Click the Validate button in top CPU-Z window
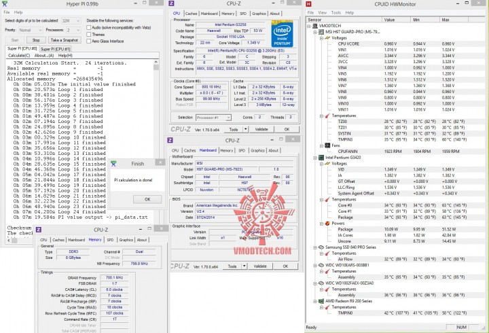Viewport: 489px width, 333px height. 261,129
